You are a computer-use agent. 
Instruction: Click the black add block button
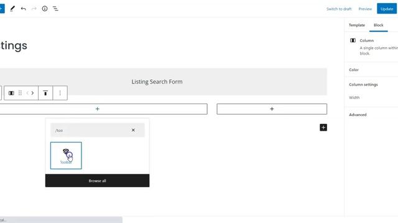pyautogui.click(x=323, y=128)
